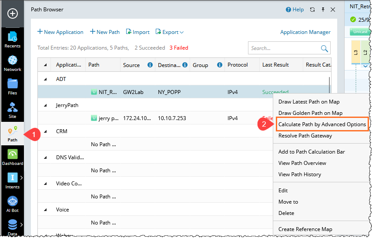The height and width of the screenshot is (238, 372).
Task: Click the Help link
Action: [x=295, y=10]
